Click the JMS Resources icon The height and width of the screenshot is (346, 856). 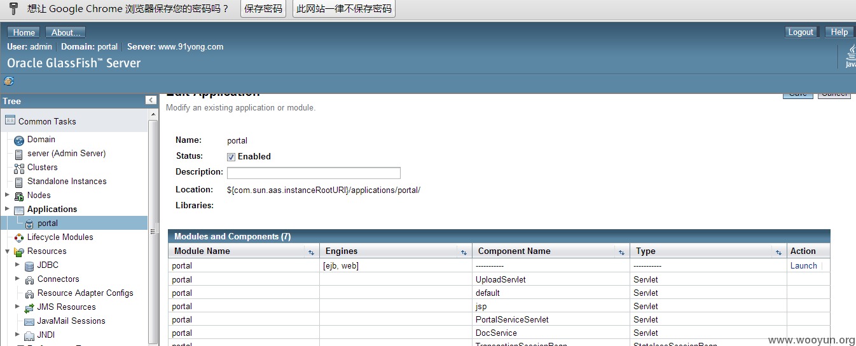click(29, 308)
